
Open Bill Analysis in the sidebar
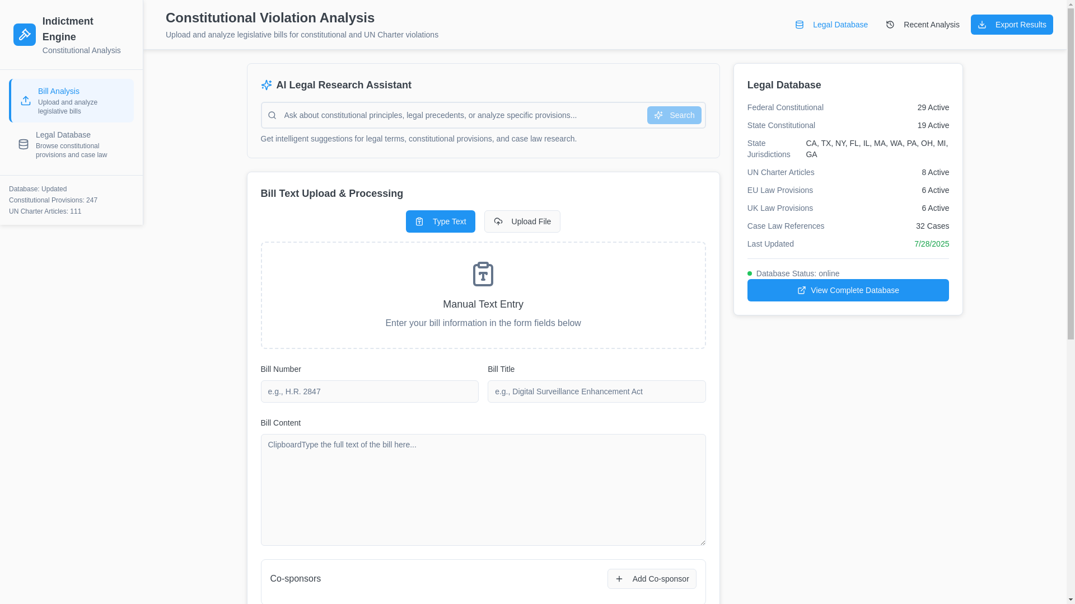pos(71,101)
